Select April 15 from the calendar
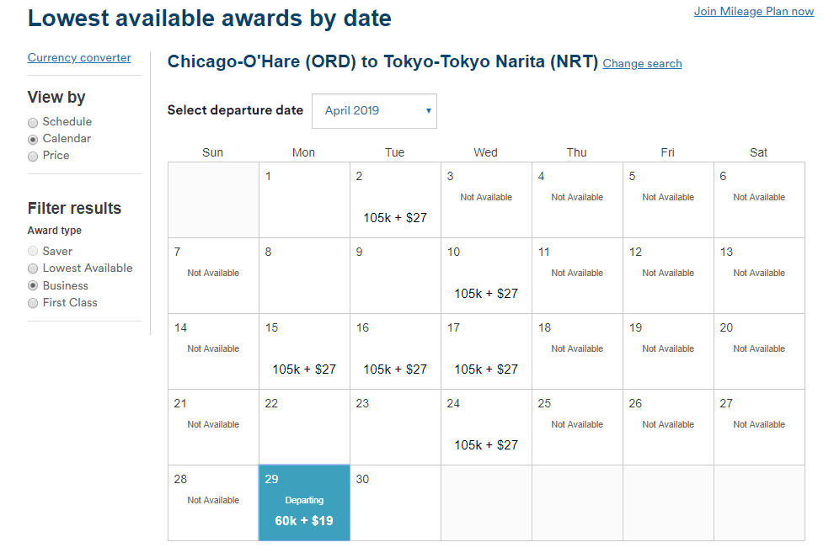 pyautogui.click(x=303, y=351)
